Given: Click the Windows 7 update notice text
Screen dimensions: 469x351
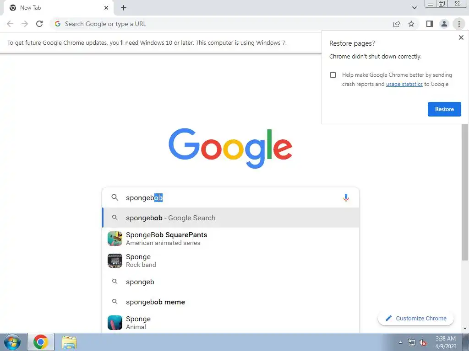Looking at the screenshot, I should (147, 43).
